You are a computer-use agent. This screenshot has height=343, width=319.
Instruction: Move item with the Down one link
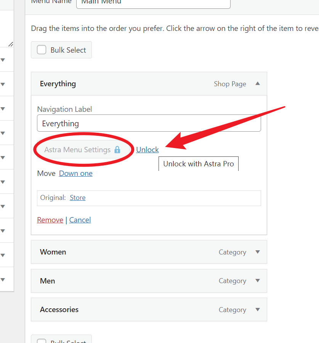(x=75, y=174)
